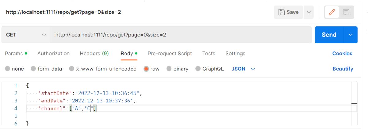The width and height of the screenshot is (368, 130).
Task: Select the raw body radio option
Action: (146, 69)
